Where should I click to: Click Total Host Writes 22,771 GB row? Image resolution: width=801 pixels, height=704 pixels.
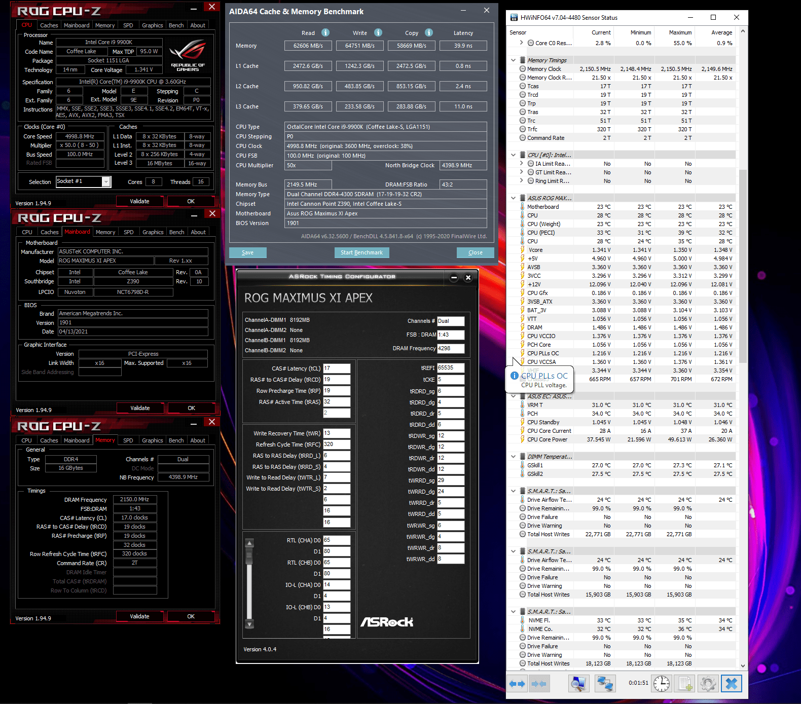pyautogui.click(x=621, y=534)
